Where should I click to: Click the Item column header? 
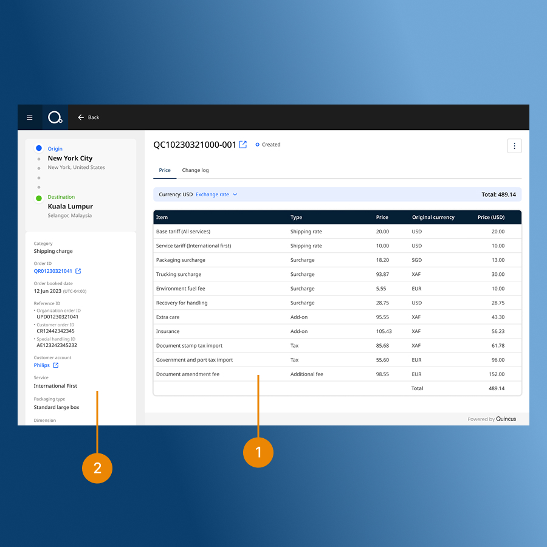click(x=162, y=217)
